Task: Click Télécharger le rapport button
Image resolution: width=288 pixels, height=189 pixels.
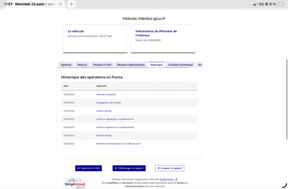Action: tap(129, 168)
